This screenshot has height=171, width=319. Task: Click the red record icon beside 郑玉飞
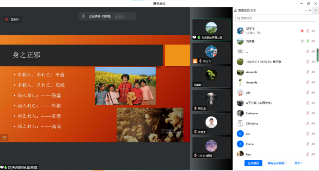pos(302,31)
